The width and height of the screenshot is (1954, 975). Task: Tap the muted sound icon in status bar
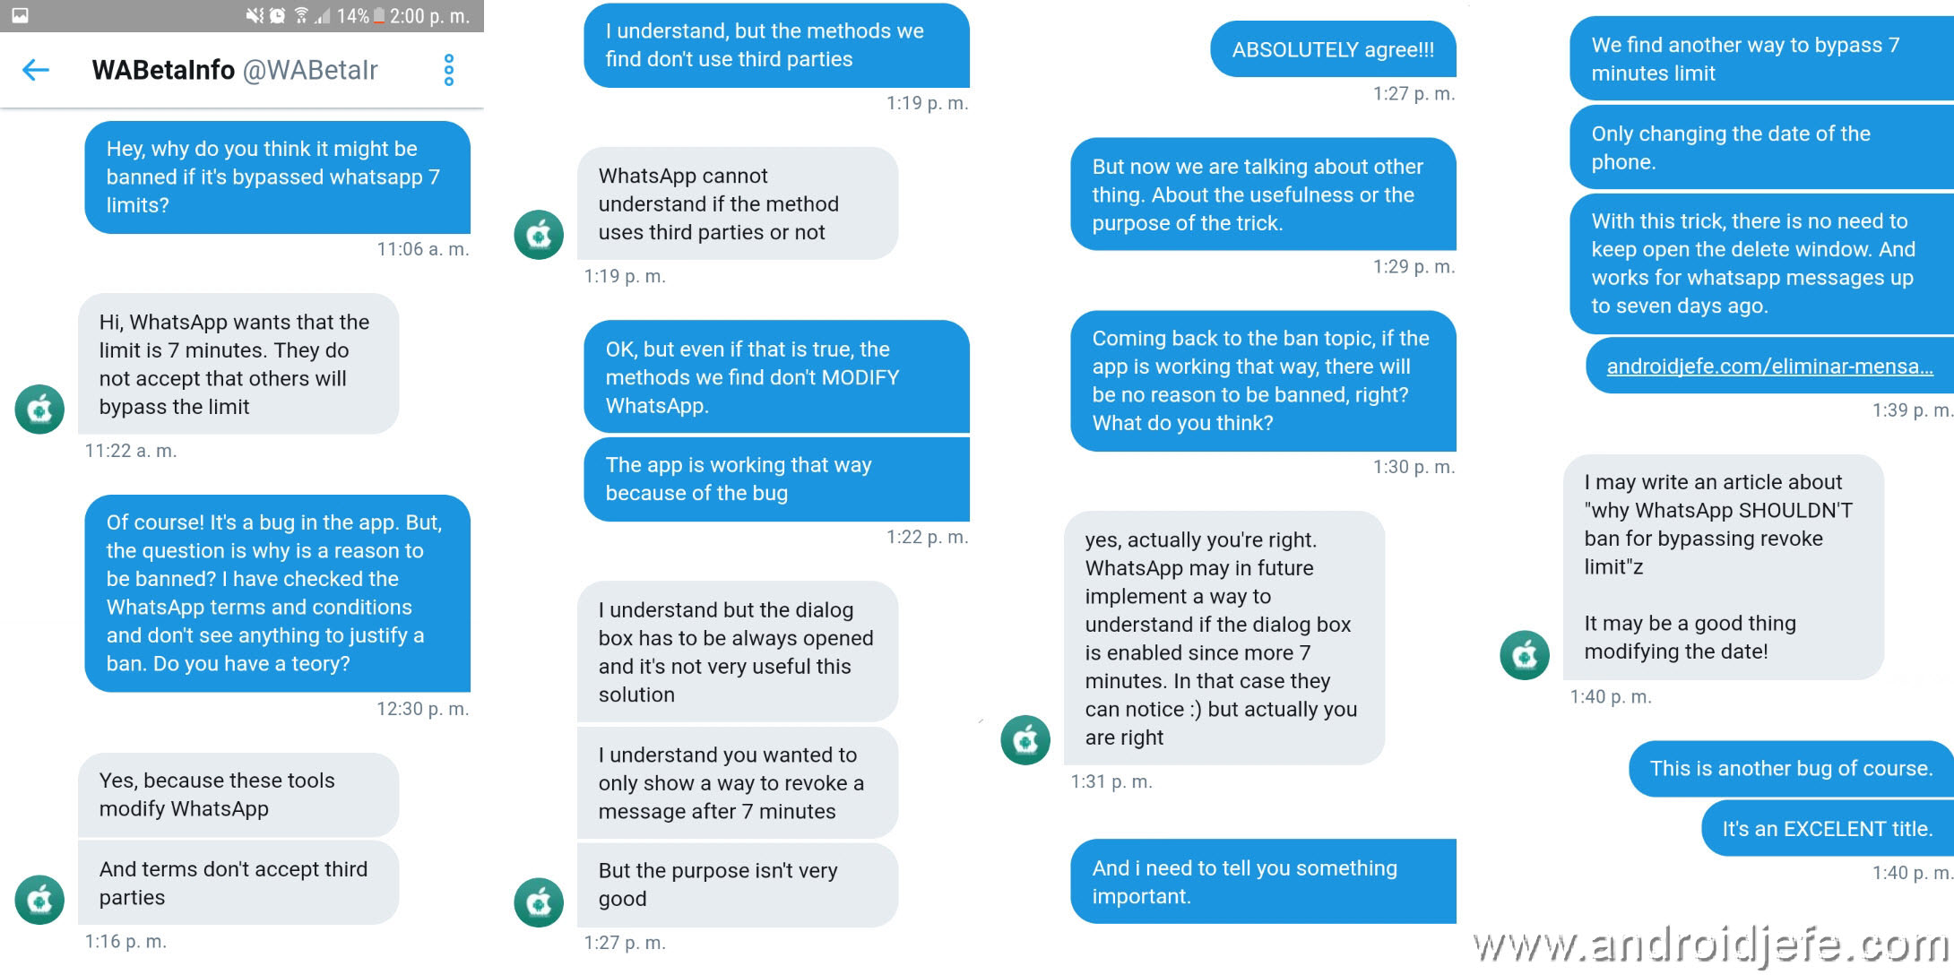click(255, 15)
